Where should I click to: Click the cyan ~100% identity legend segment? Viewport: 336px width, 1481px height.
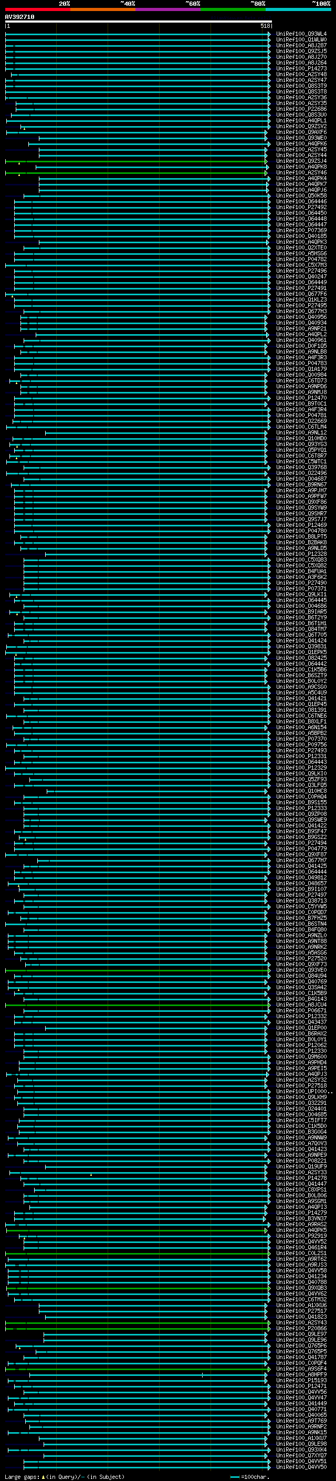tap(298, 9)
